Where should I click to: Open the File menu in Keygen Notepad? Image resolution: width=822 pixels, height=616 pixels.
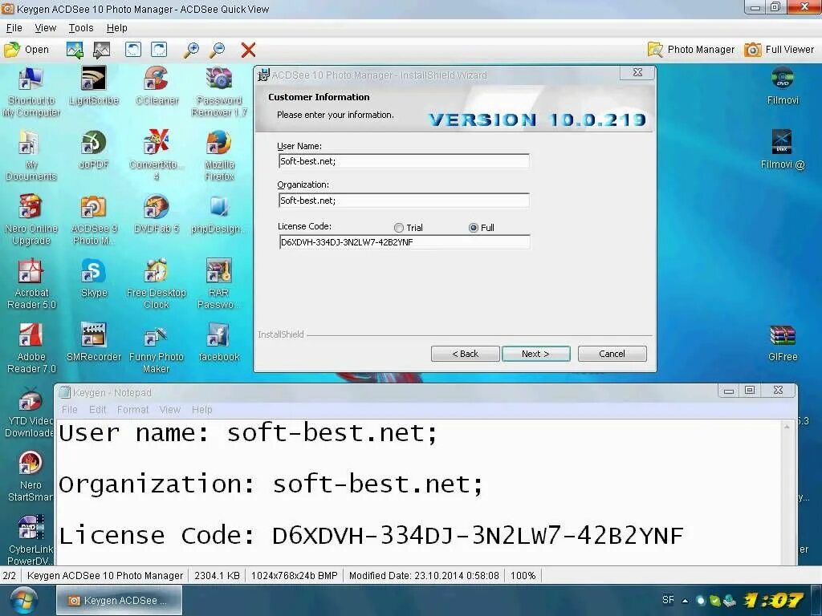click(69, 410)
